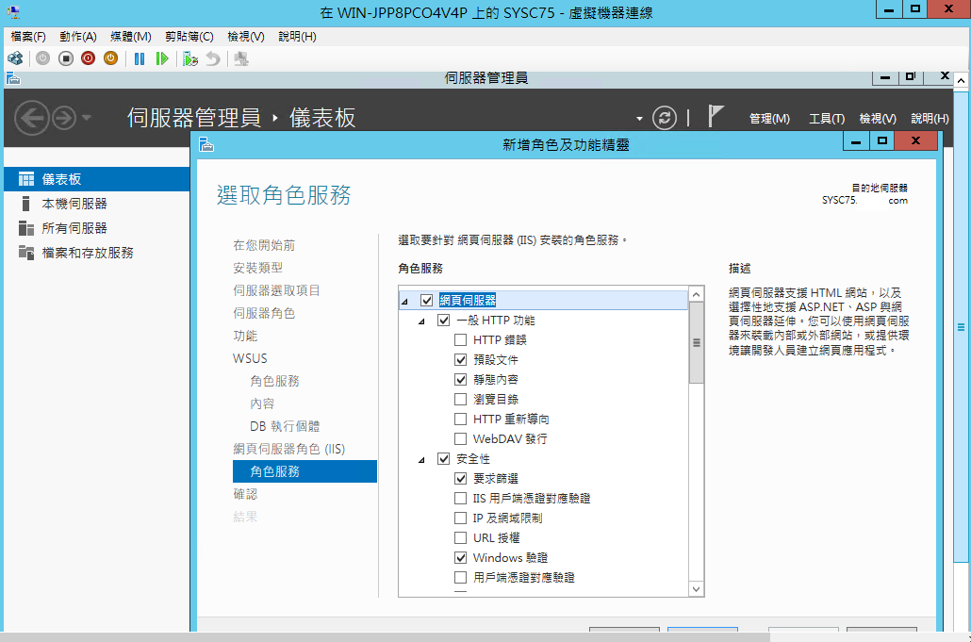The image size is (971, 642).
Task: Click the orange Save state icon
Action: [110, 58]
